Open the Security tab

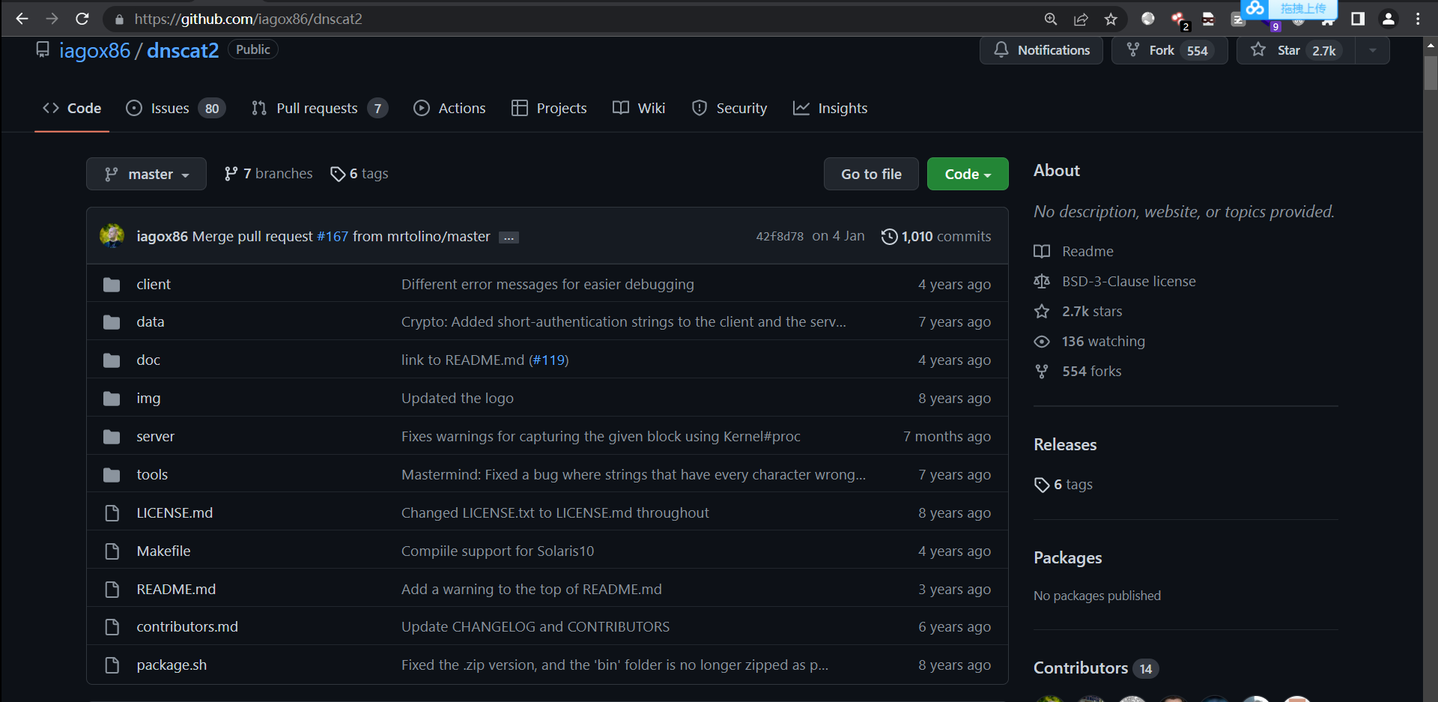pos(729,109)
